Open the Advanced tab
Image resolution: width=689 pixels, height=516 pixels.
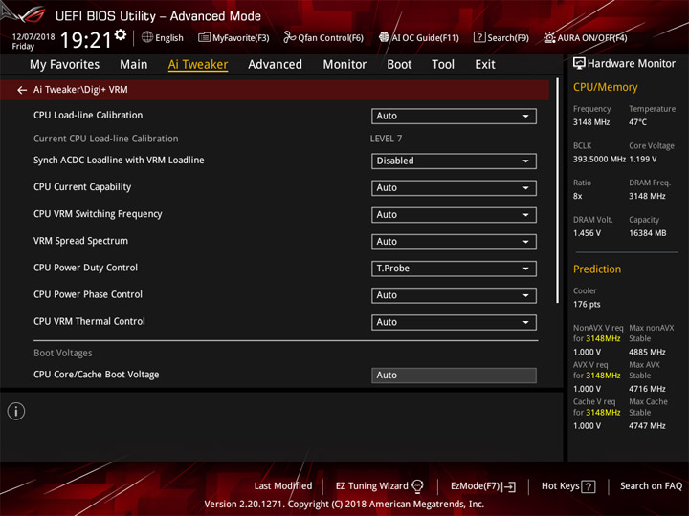click(275, 65)
